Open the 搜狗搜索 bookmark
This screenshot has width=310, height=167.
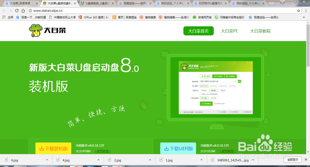(148, 17)
